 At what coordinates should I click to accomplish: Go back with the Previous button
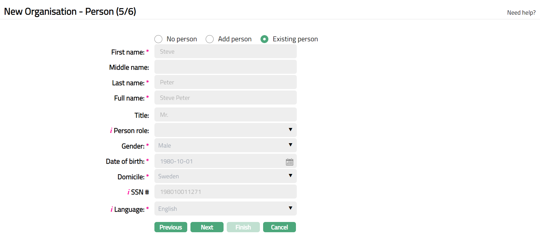171,227
